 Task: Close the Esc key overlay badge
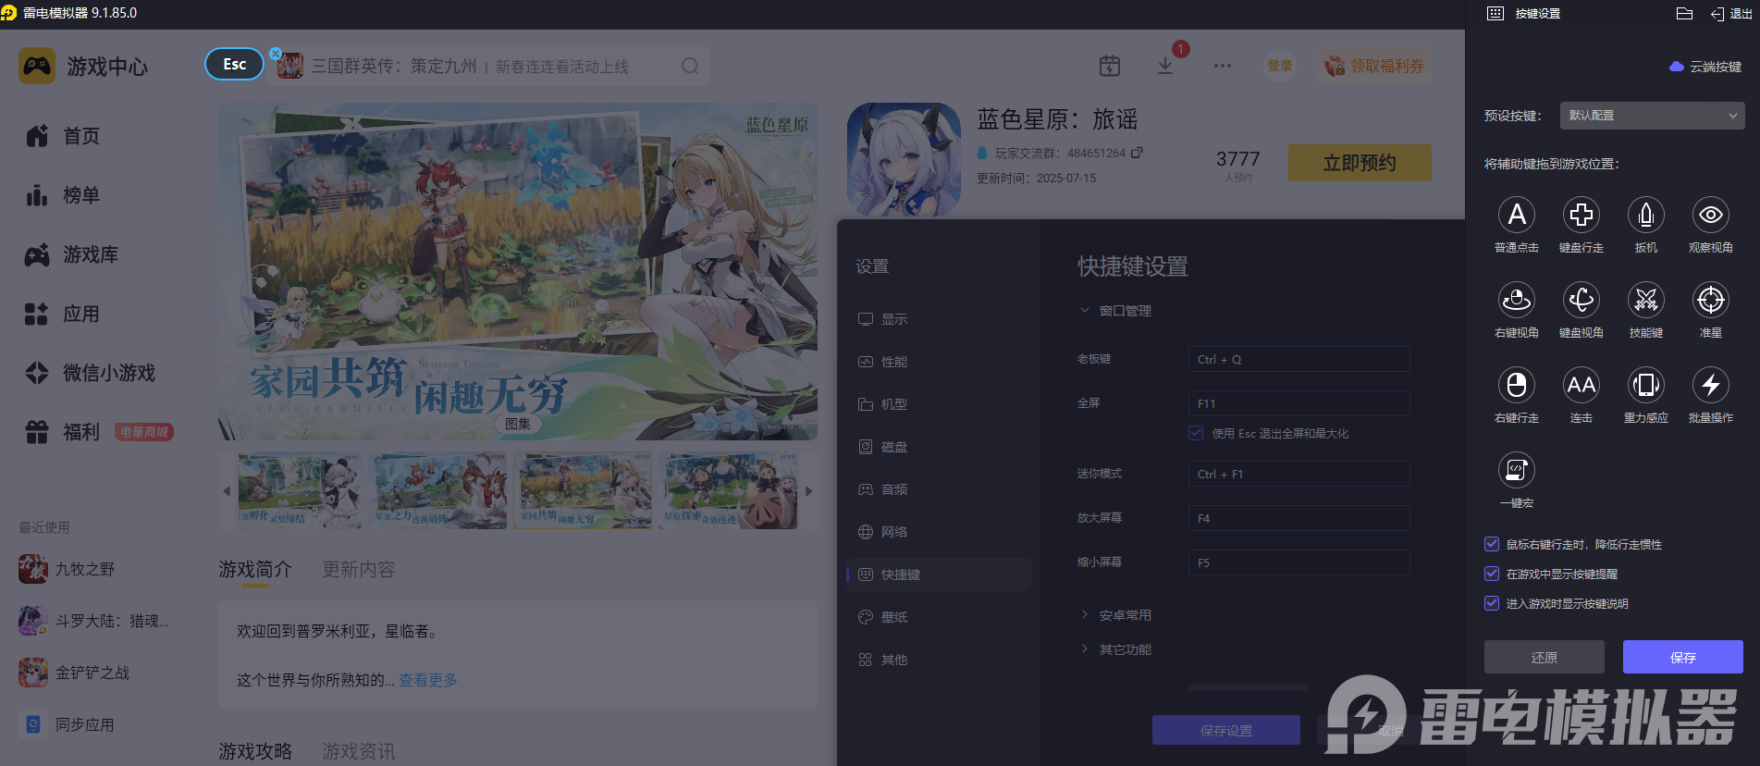[x=276, y=54]
